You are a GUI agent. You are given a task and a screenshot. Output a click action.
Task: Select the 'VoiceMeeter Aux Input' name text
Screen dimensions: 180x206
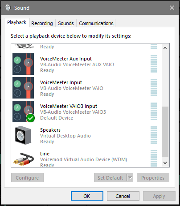[66, 59]
